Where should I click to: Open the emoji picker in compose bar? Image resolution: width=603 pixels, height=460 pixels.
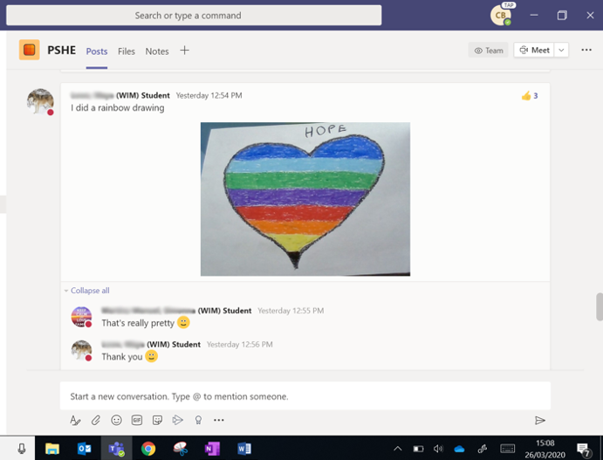click(x=116, y=420)
